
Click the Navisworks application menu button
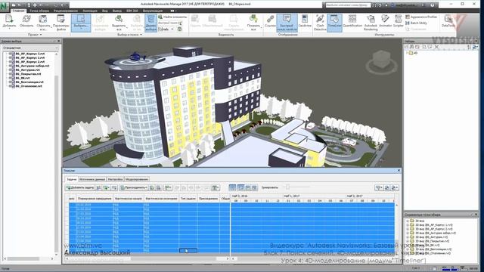(x=5, y=6)
